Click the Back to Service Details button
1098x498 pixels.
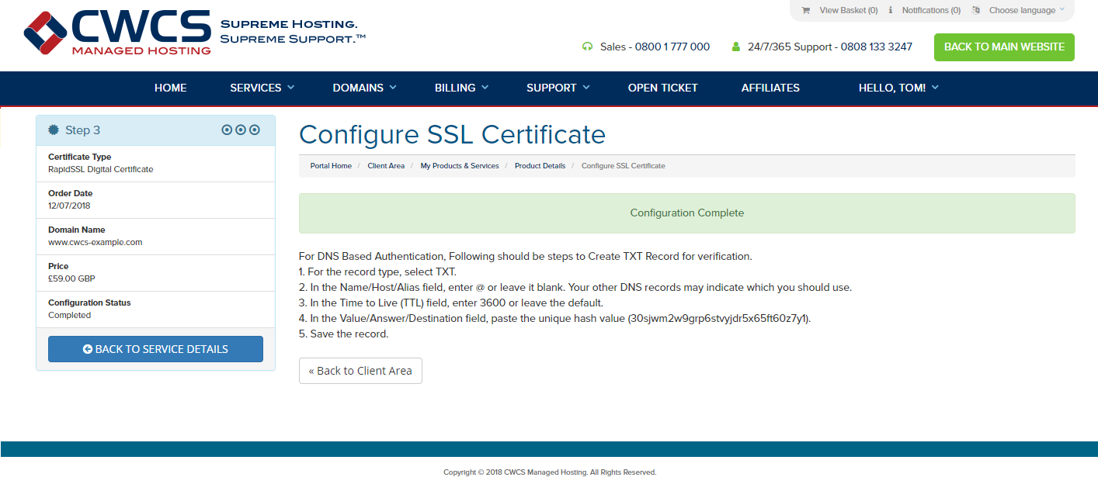155,349
